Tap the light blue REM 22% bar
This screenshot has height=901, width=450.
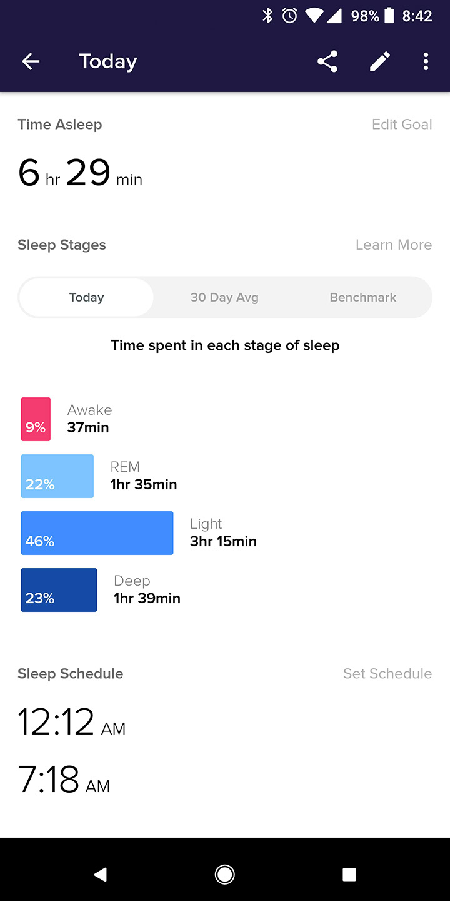coord(57,476)
